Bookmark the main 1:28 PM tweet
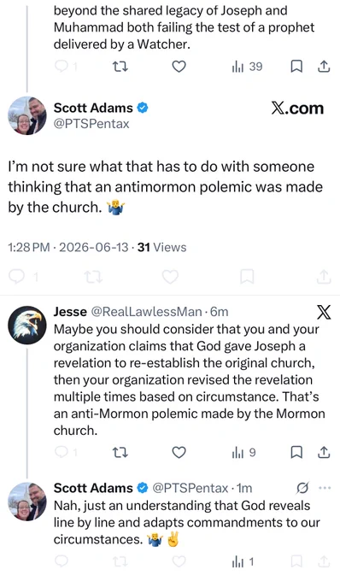This screenshot has width=340, height=581. click(x=247, y=277)
